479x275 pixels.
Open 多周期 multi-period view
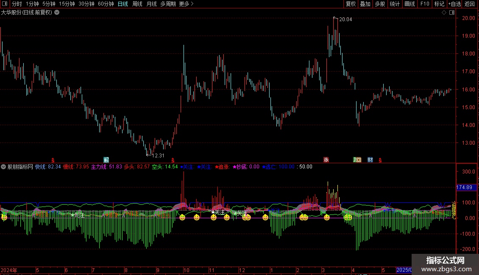(168, 4)
